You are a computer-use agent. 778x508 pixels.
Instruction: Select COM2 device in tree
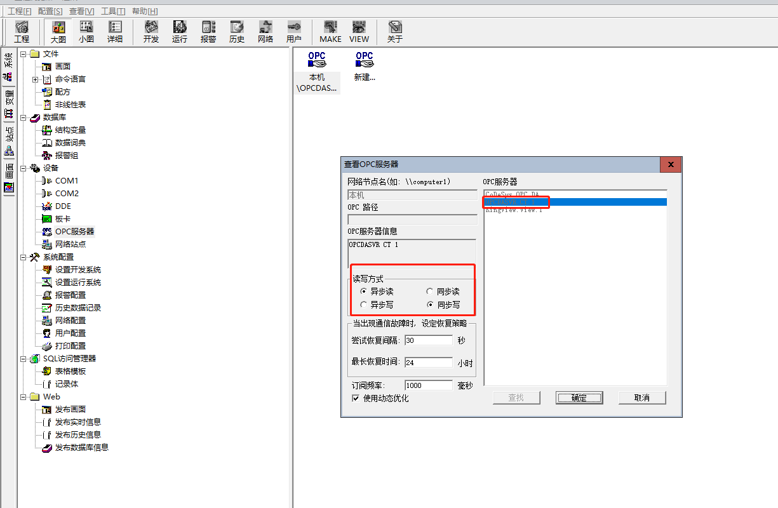pyautogui.click(x=66, y=193)
